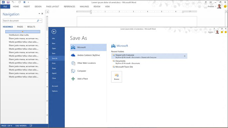Click the proofing icon in status bar
Viewport: 228px width, 128px height.
(31, 126)
